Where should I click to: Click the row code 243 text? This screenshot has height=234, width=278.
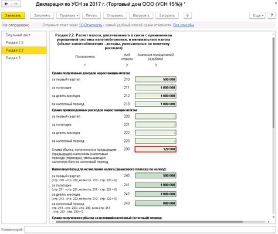[x=127, y=204]
